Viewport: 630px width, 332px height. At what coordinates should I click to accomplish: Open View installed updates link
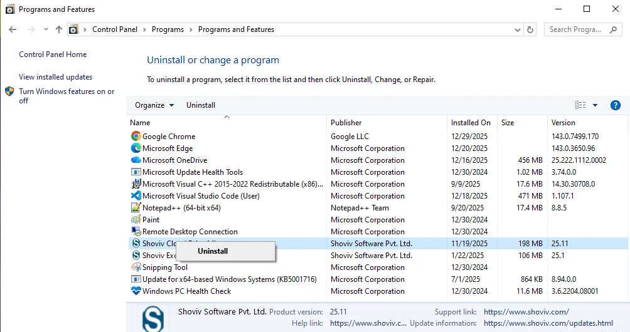coord(55,77)
